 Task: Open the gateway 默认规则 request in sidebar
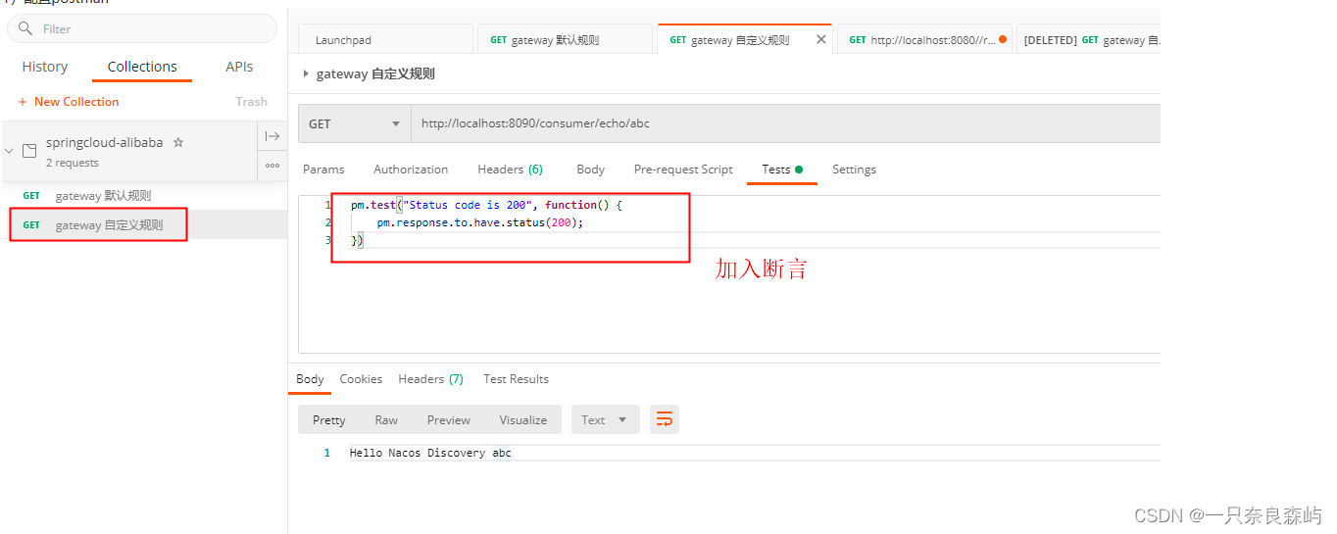pos(144,195)
